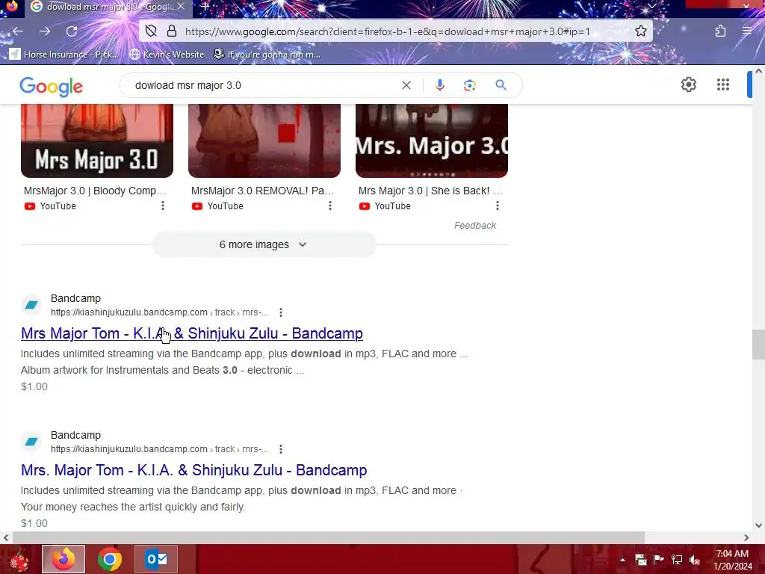Open the Firefox extensions icon
765x574 pixels.
pos(720,31)
